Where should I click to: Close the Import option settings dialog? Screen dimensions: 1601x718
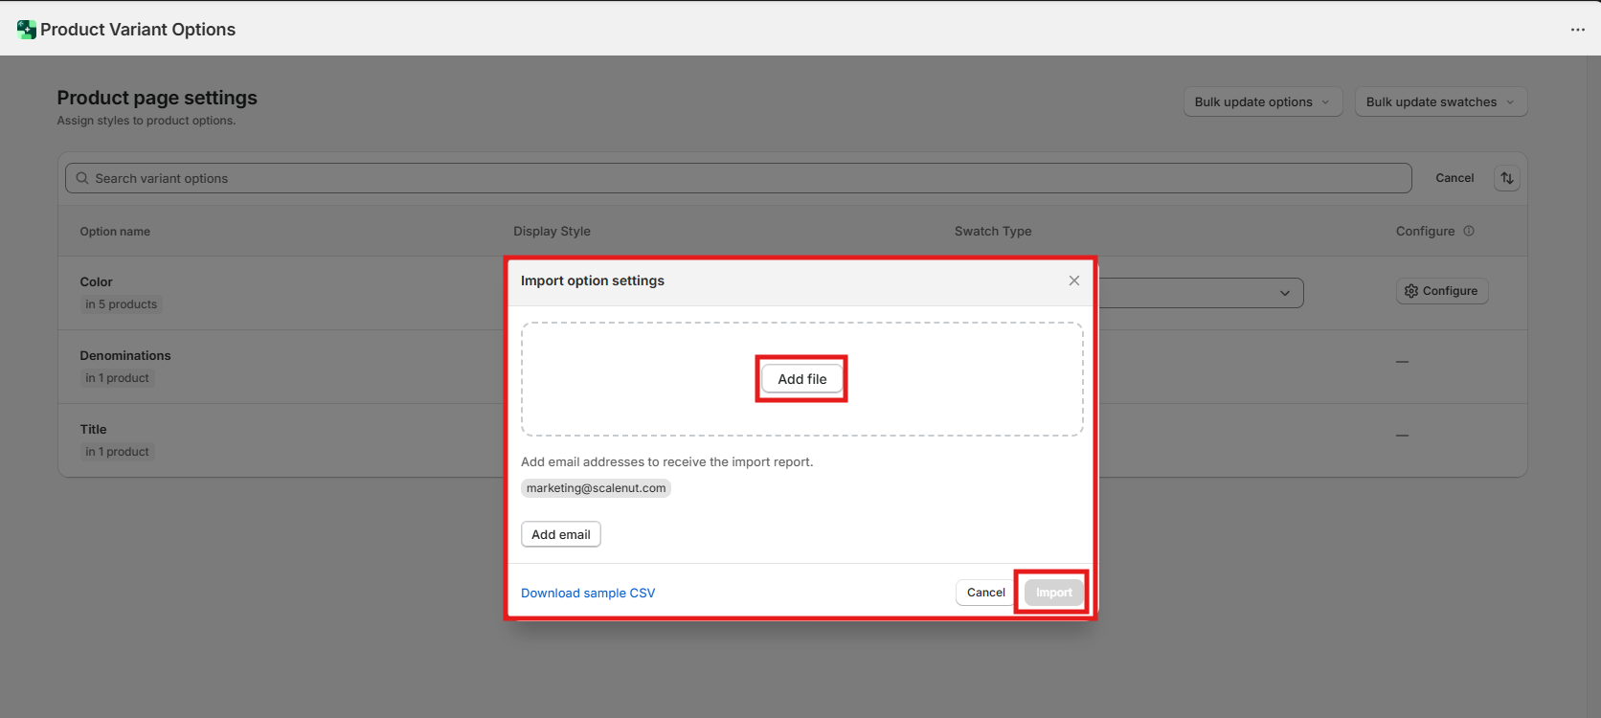point(1073,280)
